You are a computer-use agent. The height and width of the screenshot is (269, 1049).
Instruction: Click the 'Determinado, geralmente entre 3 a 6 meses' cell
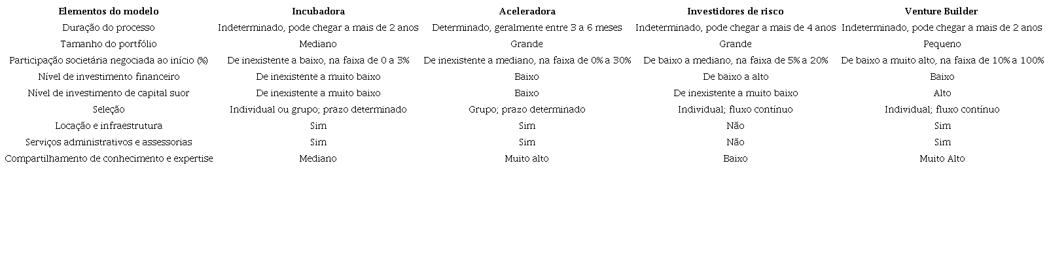(x=527, y=27)
